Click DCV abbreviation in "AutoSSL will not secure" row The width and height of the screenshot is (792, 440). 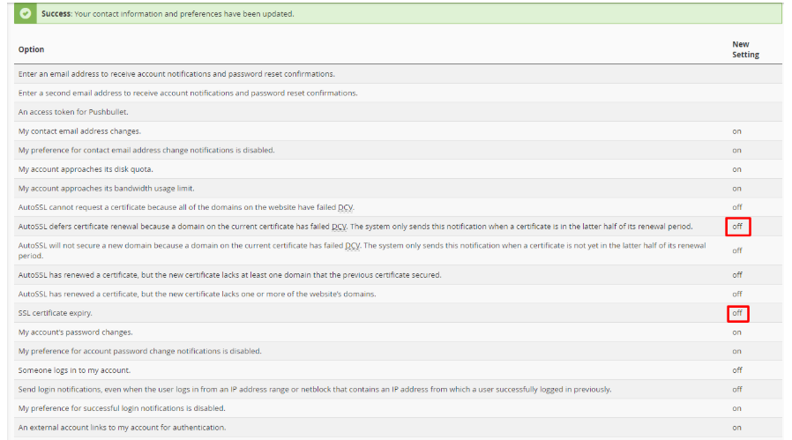click(353, 245)
